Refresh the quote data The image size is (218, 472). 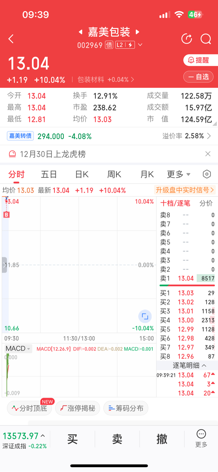[x=187, y=39]
